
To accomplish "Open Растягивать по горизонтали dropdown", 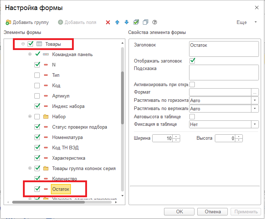I will point(255,100).
